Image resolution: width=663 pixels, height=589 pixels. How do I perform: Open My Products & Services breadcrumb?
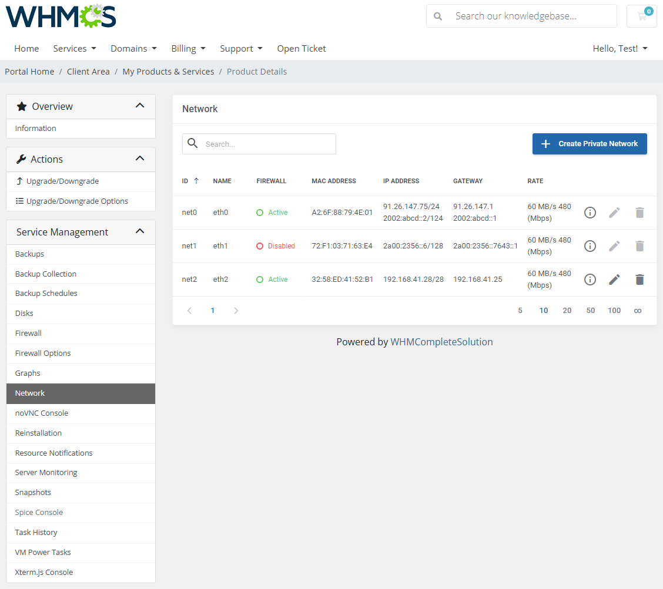point(168,72)
